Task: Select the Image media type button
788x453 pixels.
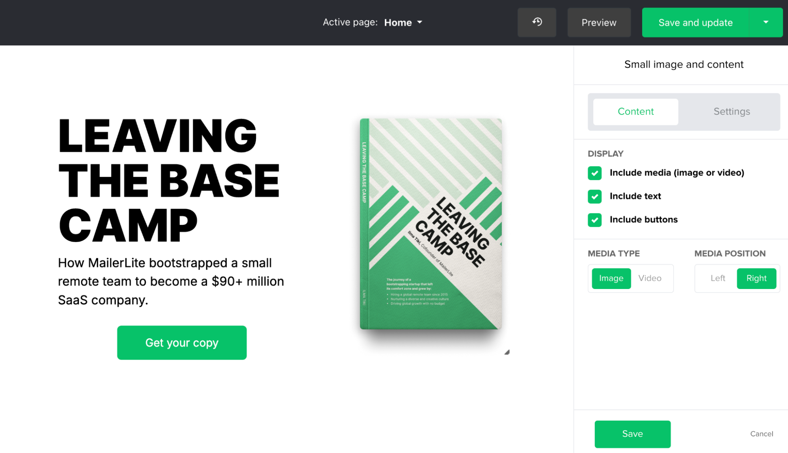Action: (611, 278)
